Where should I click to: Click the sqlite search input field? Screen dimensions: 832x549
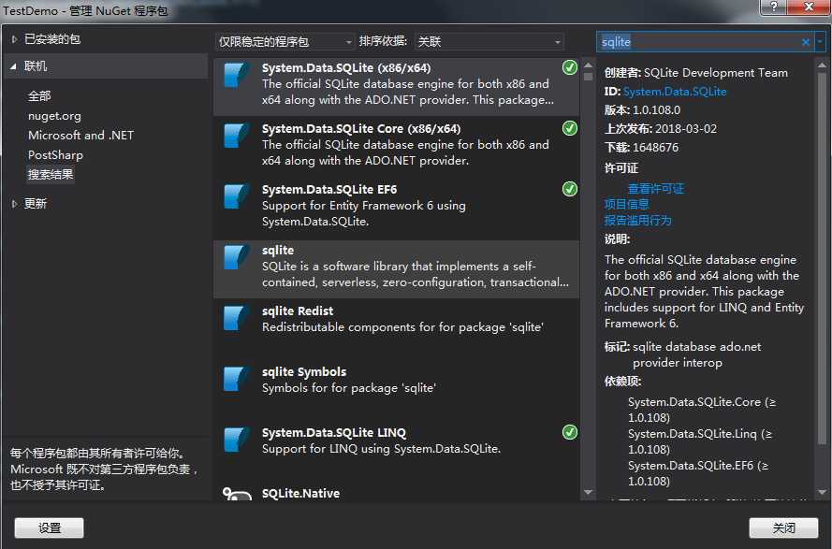[x=698, y=42]
